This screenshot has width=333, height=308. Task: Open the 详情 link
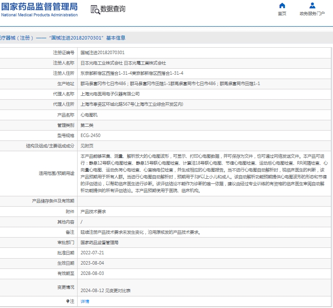click(x=85, y=301)
